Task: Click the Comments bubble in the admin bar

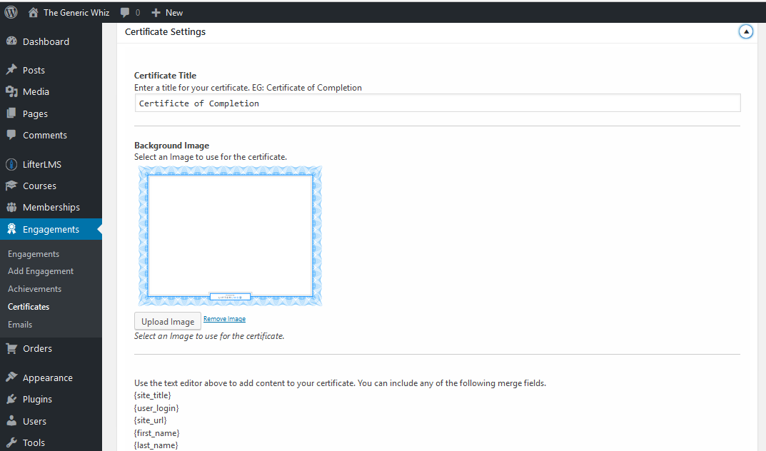Action: [x=125, y=12]
